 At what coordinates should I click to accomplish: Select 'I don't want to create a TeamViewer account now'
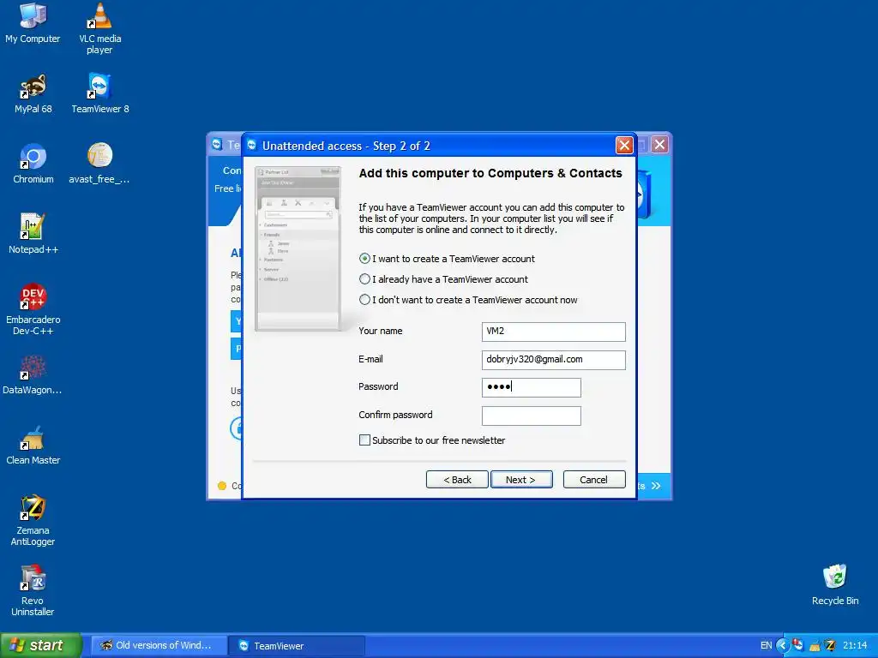click(468, 300)
